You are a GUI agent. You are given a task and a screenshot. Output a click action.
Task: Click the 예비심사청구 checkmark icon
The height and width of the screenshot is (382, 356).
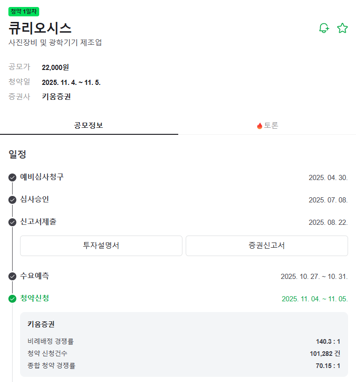pyautogui.click(x=13, y=178)
